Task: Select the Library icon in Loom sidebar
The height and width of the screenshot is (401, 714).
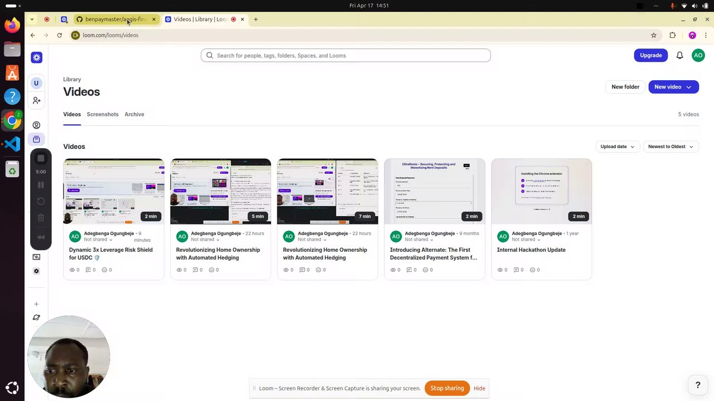Action: (x=36, y=139)
